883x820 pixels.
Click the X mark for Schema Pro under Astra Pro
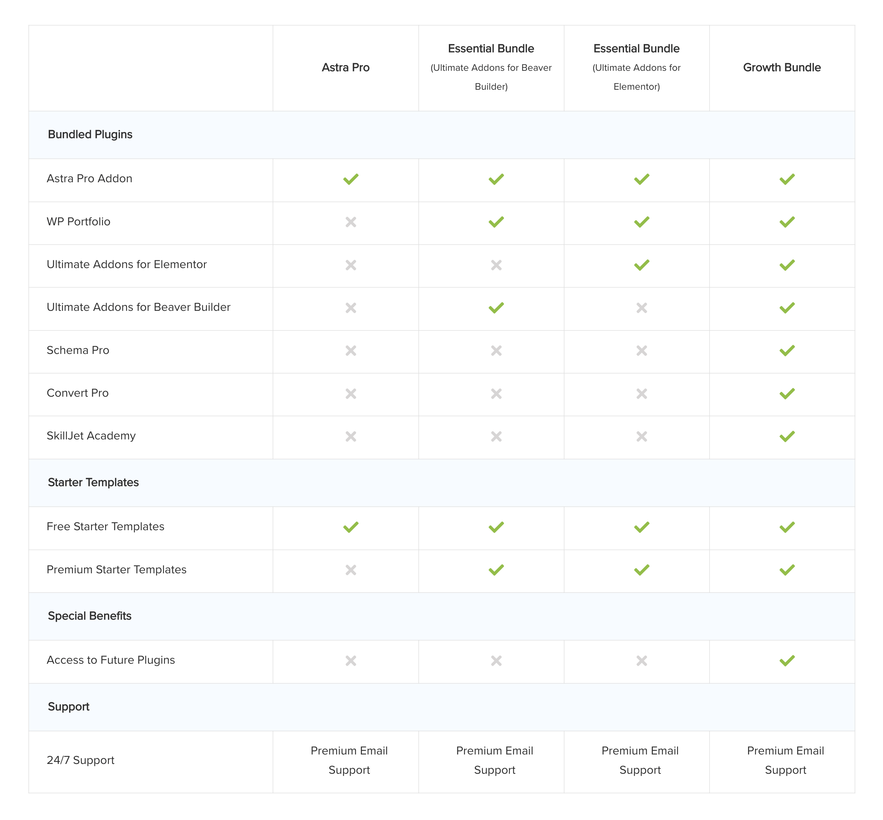tap(350, 350)
